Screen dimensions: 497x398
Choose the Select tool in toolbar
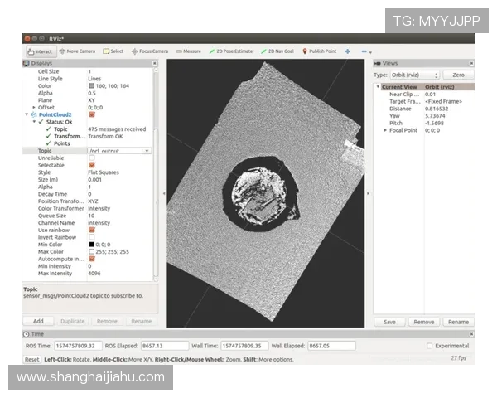click(x=114, y=51)
